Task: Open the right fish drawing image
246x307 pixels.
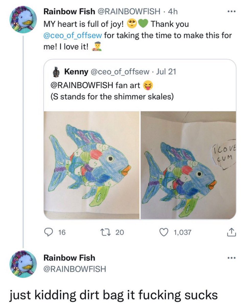Action: [188, 165]
